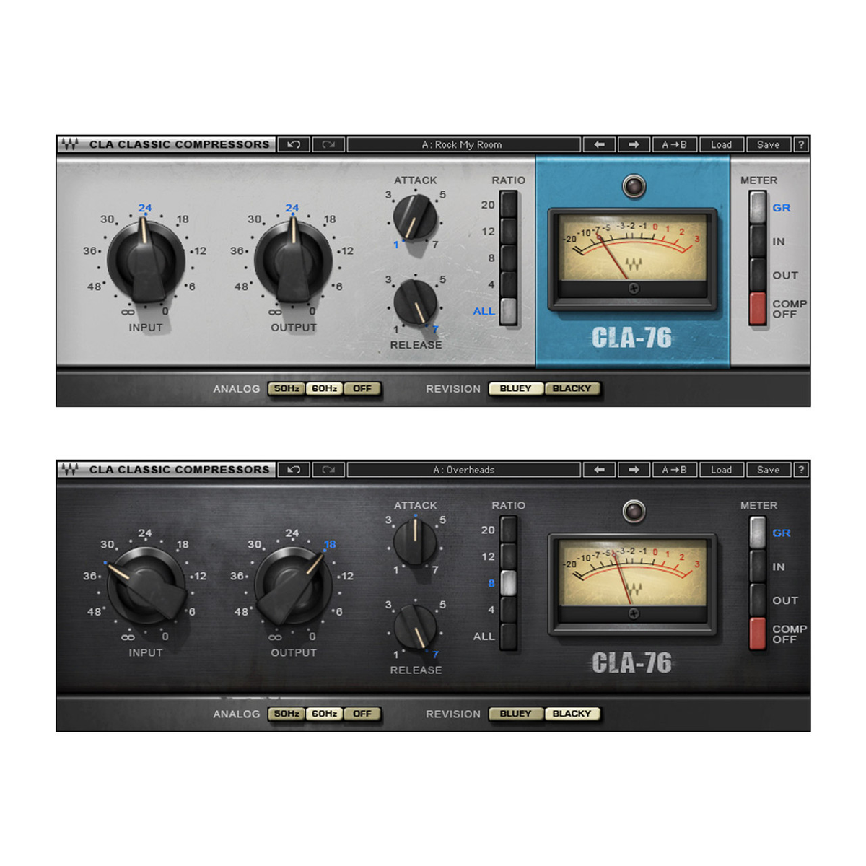Set meter to IN on bottom unit
Viewport: 866px width, 866px height.
(758, 567)
